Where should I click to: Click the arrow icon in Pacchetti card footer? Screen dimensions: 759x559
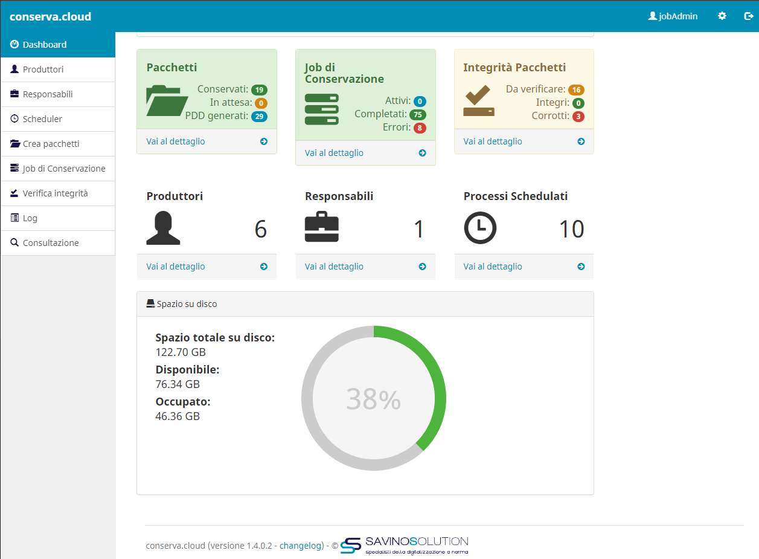tap(264, 141)
